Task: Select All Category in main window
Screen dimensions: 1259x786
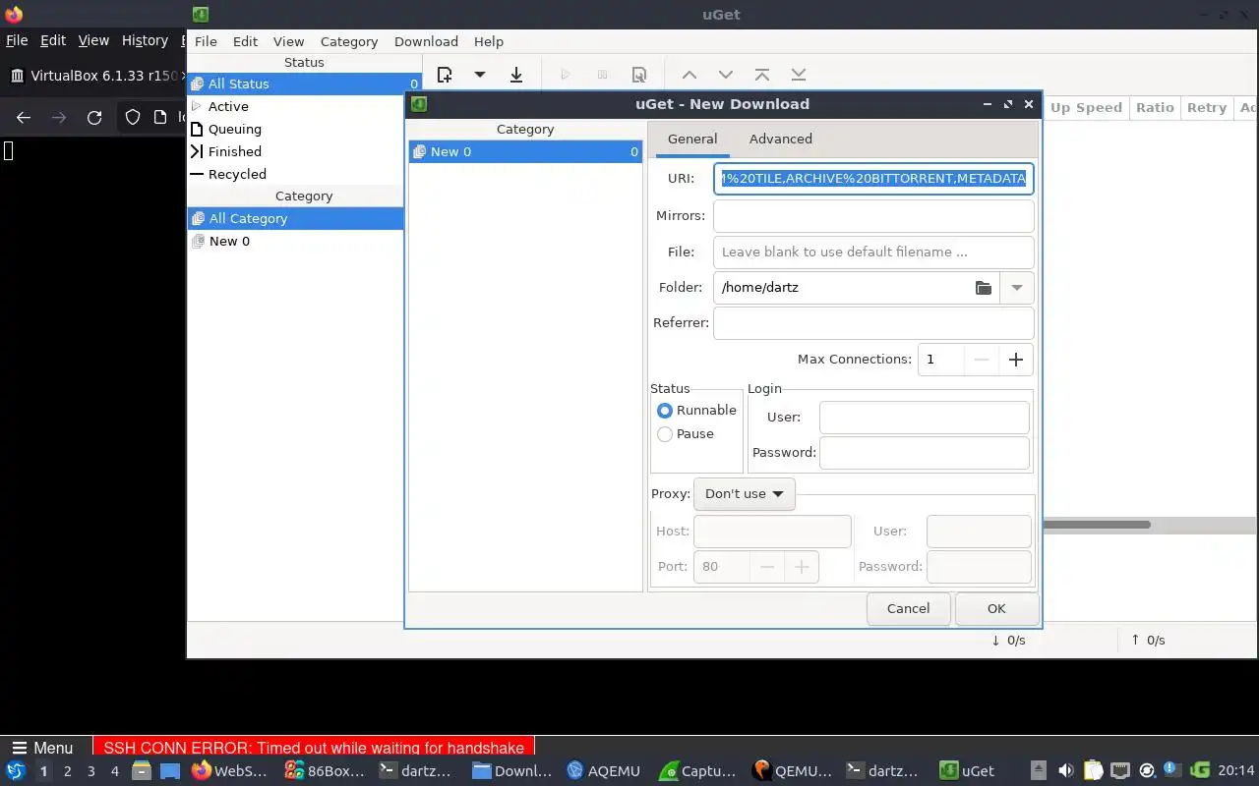Action: pyautogui.click(x=295, y=218)
